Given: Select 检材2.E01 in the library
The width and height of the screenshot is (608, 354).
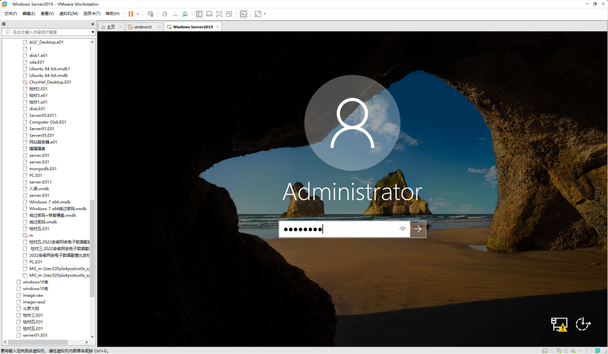Looking at the screenshot, I should pyautogui.click(x=38, y=89).
